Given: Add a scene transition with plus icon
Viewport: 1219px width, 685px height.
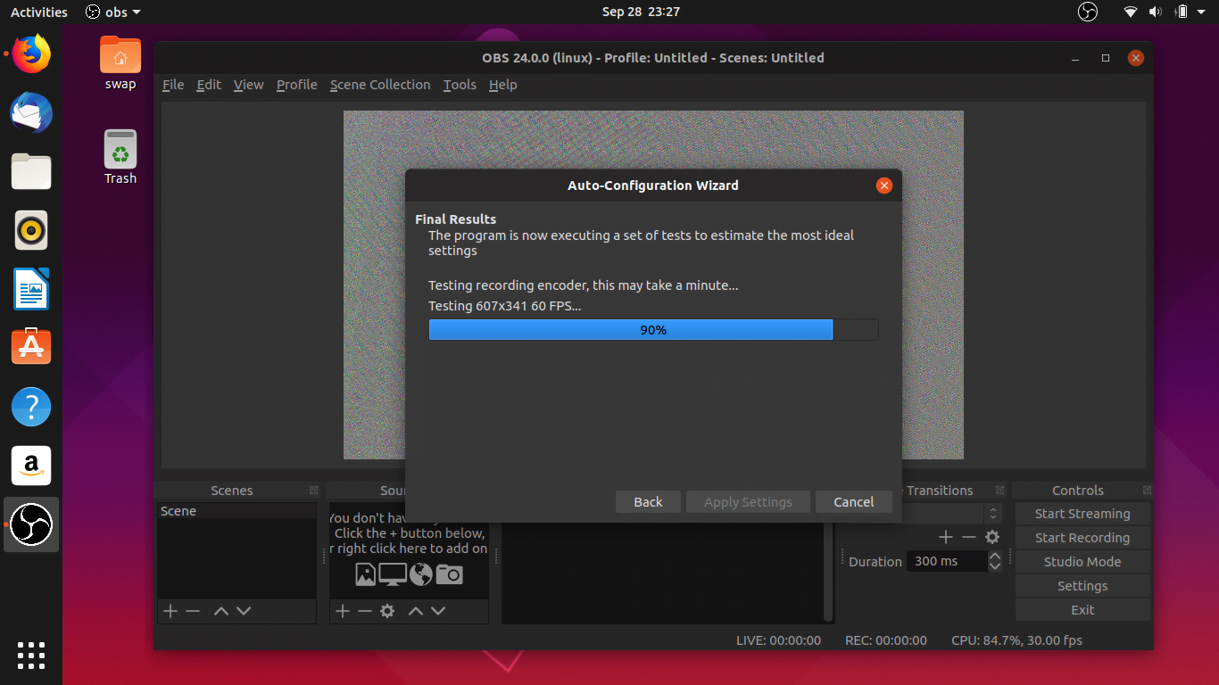Looking at the screenshot, I should (946, 537).
